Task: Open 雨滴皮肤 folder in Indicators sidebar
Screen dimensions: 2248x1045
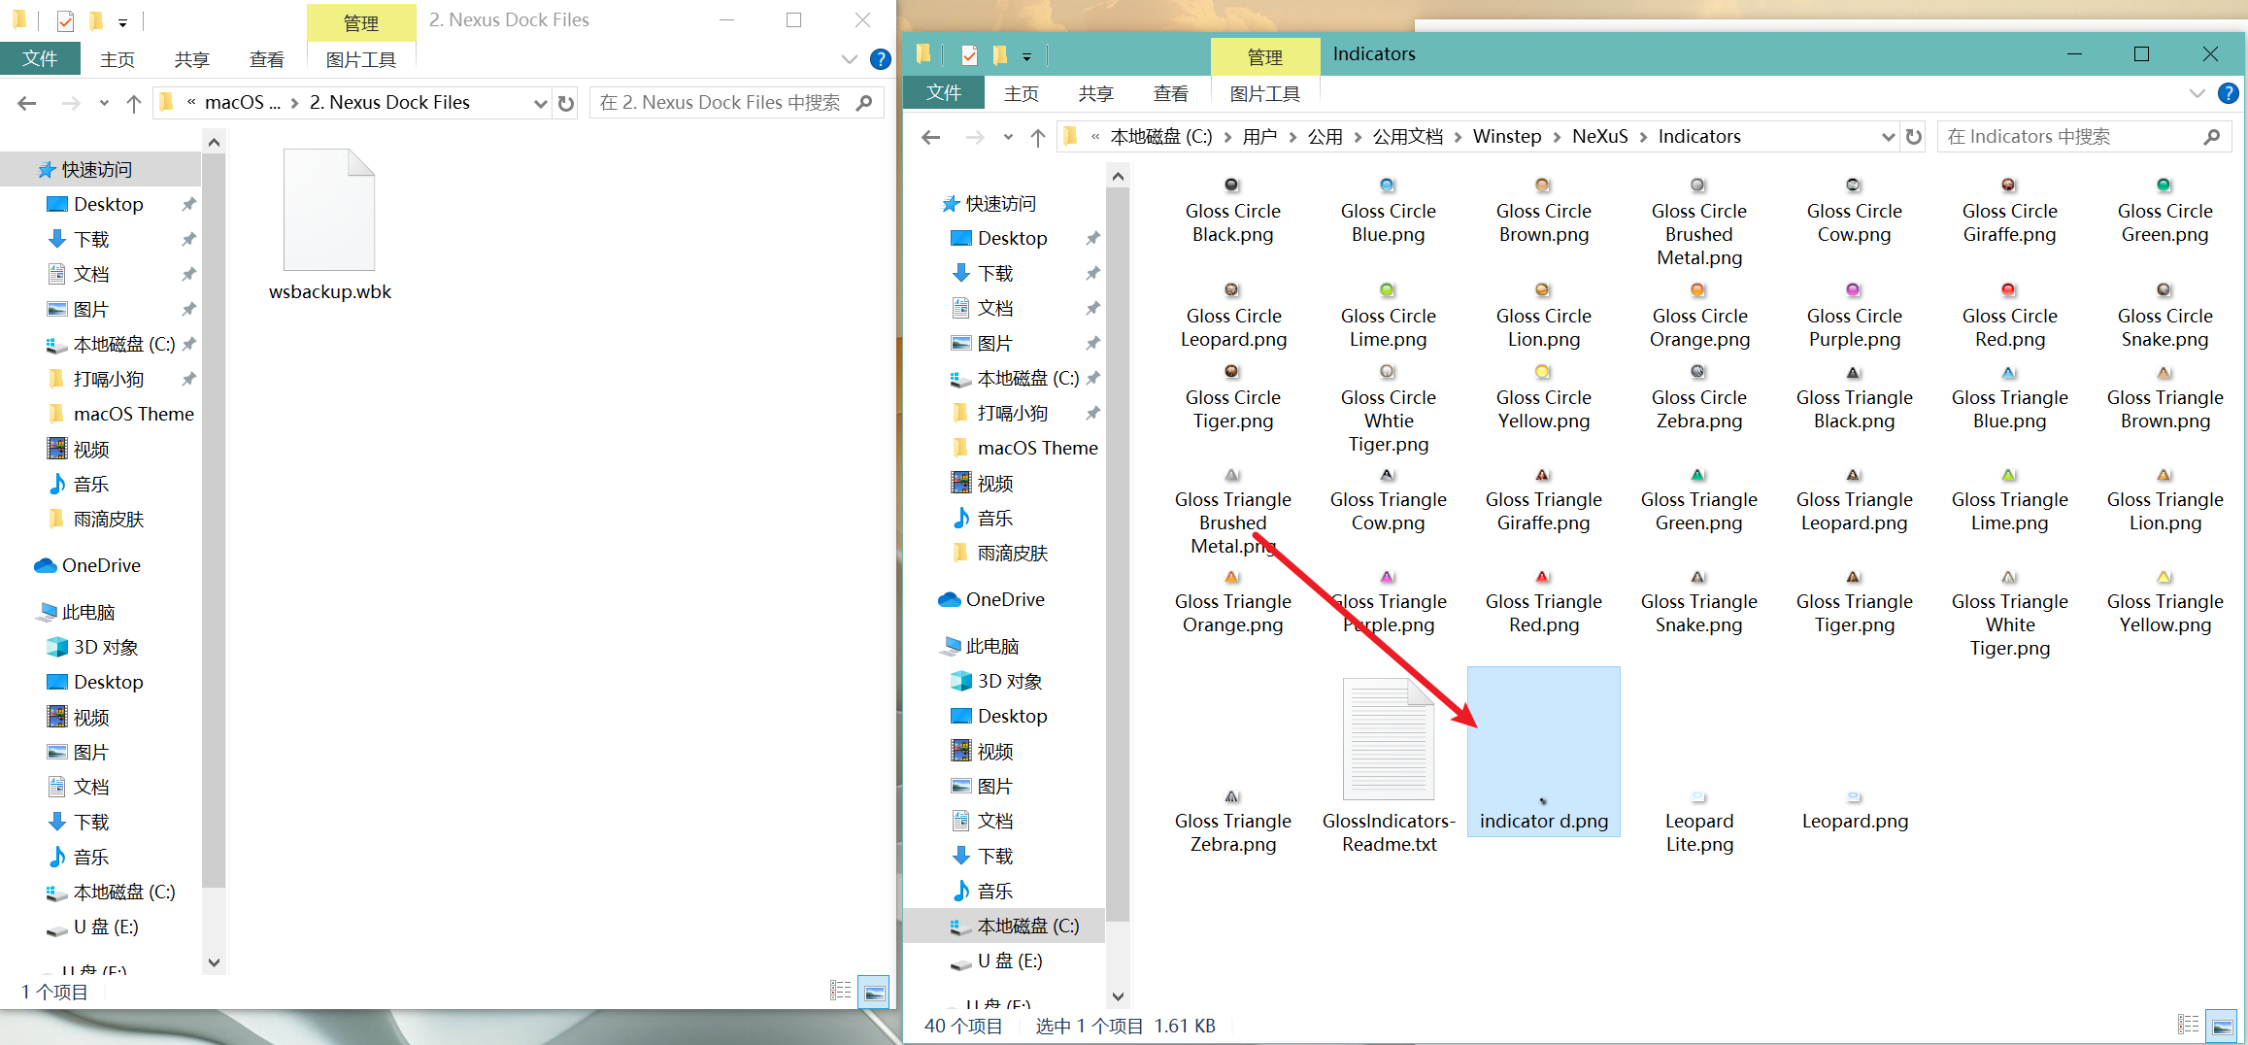Action: click(1012, 553)
